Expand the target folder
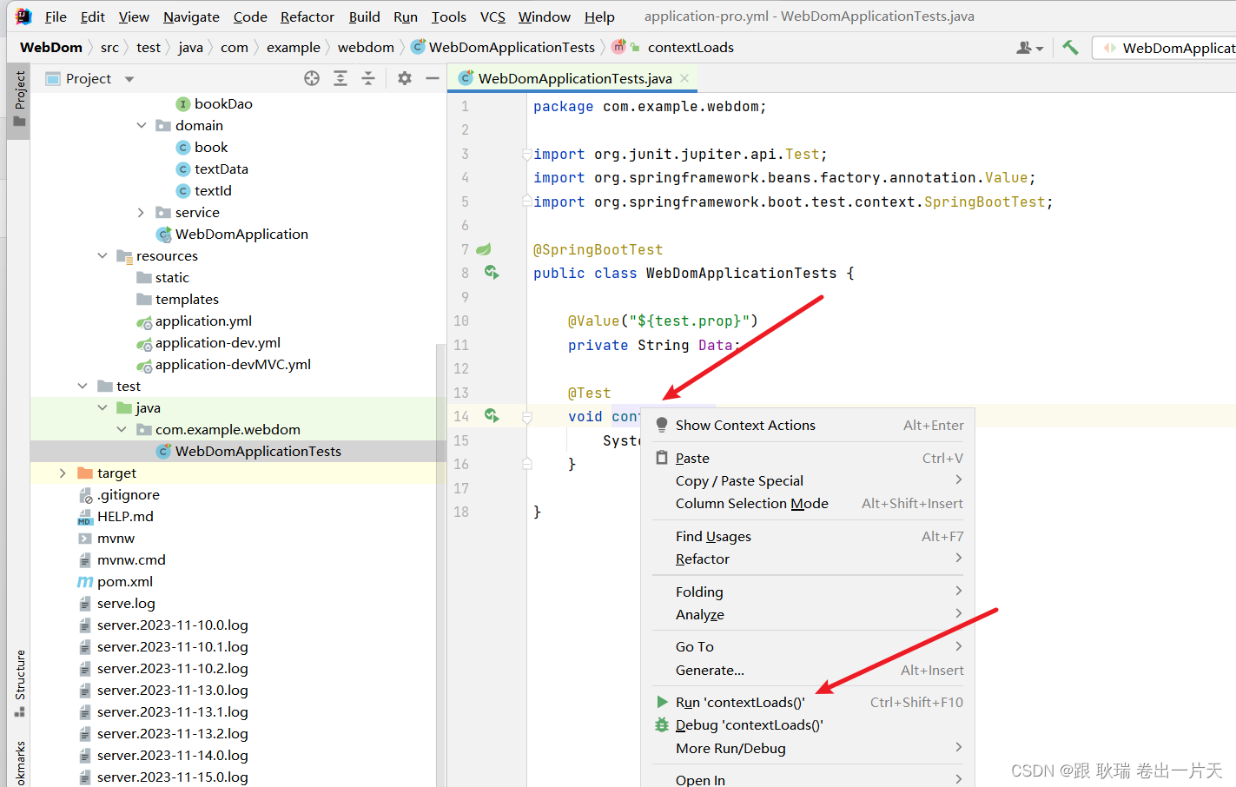Screen dimensions: 1236x787 pos(63,473)
